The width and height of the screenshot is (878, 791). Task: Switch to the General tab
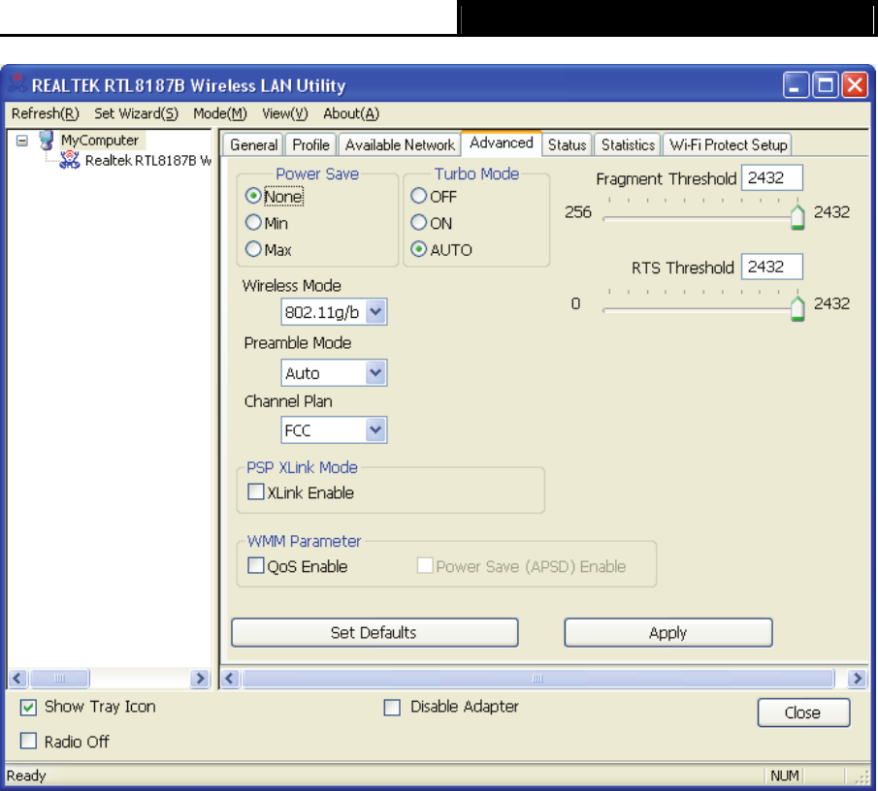coord(253,144)
